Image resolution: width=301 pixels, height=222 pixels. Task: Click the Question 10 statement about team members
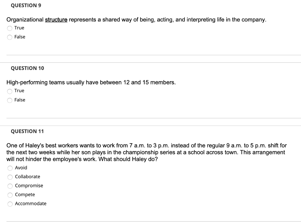pos(91,82)
